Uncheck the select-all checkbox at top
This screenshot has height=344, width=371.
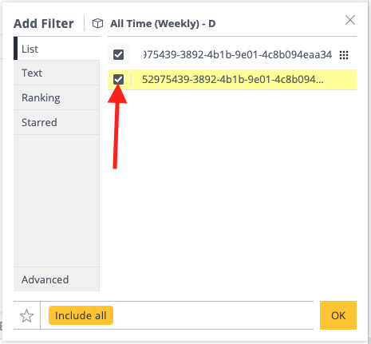coord(118,55)
